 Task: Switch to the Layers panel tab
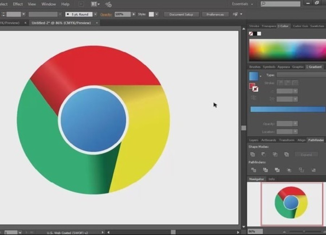pyautogui.click(x=254, y=140)
